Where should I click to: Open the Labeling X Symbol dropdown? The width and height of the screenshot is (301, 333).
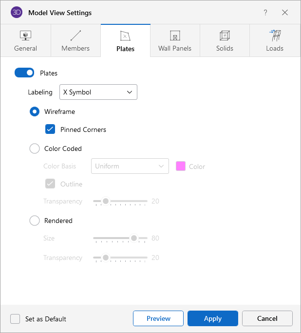click(98, 92)
